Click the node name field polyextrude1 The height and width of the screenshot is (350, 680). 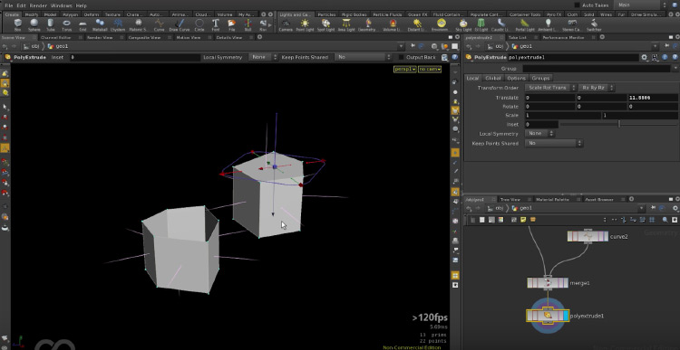[573, 57]
